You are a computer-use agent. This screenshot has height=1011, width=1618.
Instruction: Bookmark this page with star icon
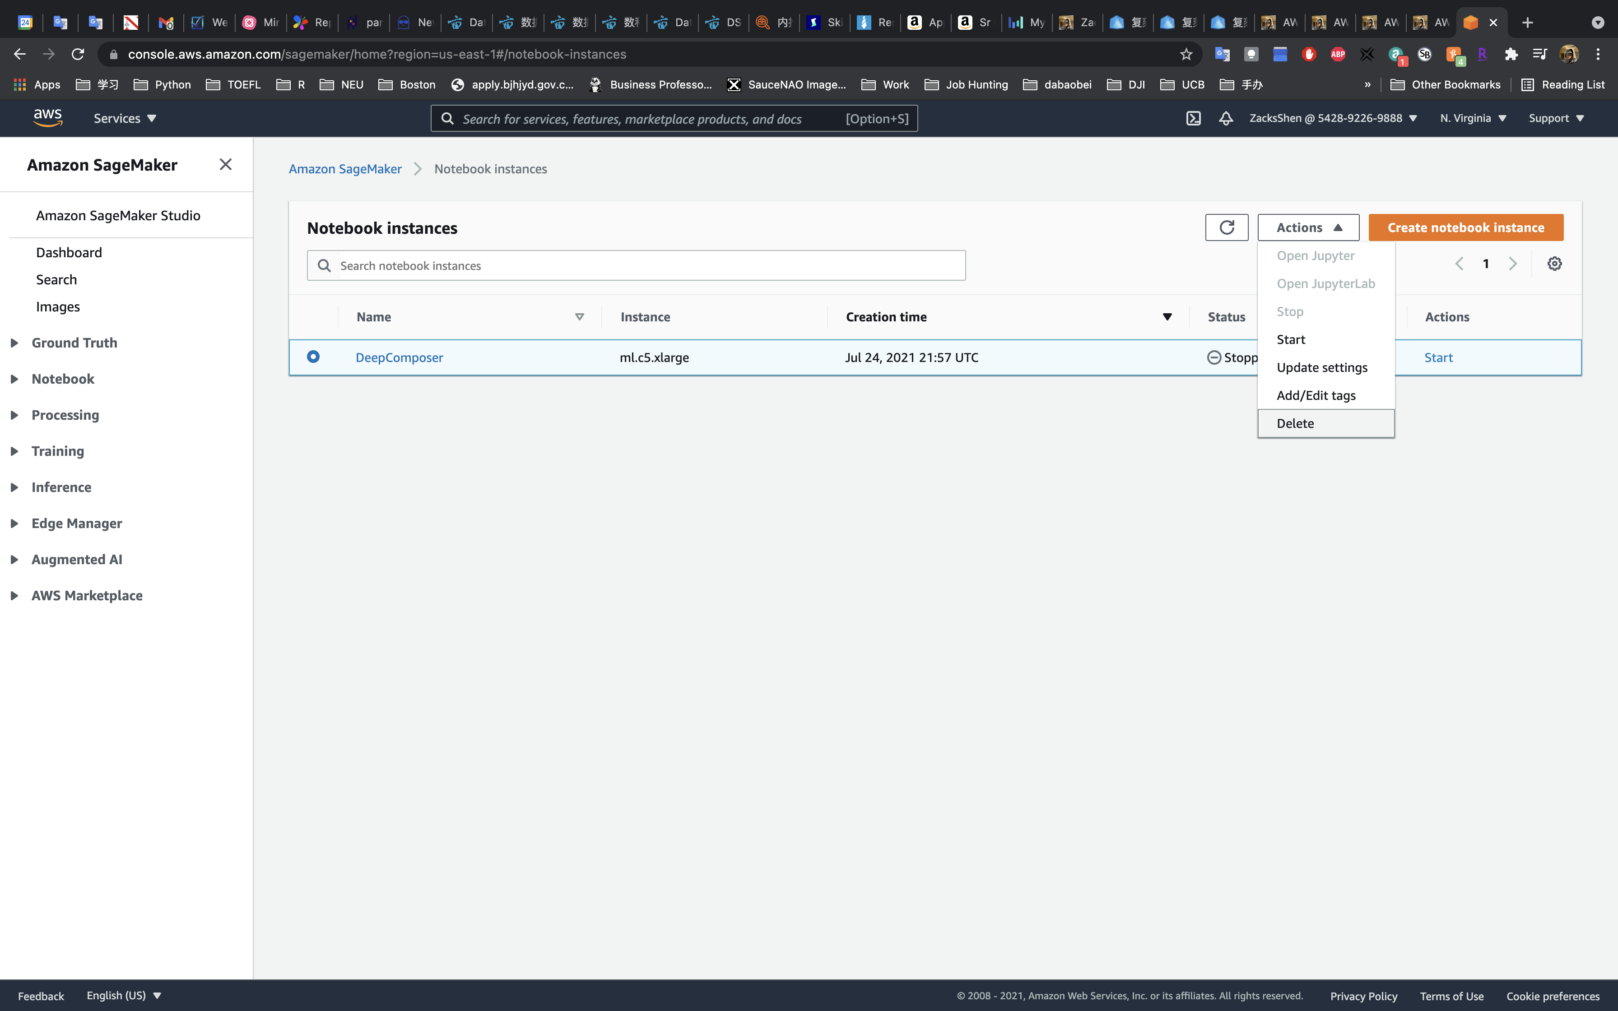pyautogui.click(x=1186, y=54)
